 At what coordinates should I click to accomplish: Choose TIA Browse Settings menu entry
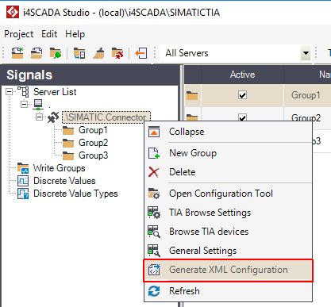(228, 213)
